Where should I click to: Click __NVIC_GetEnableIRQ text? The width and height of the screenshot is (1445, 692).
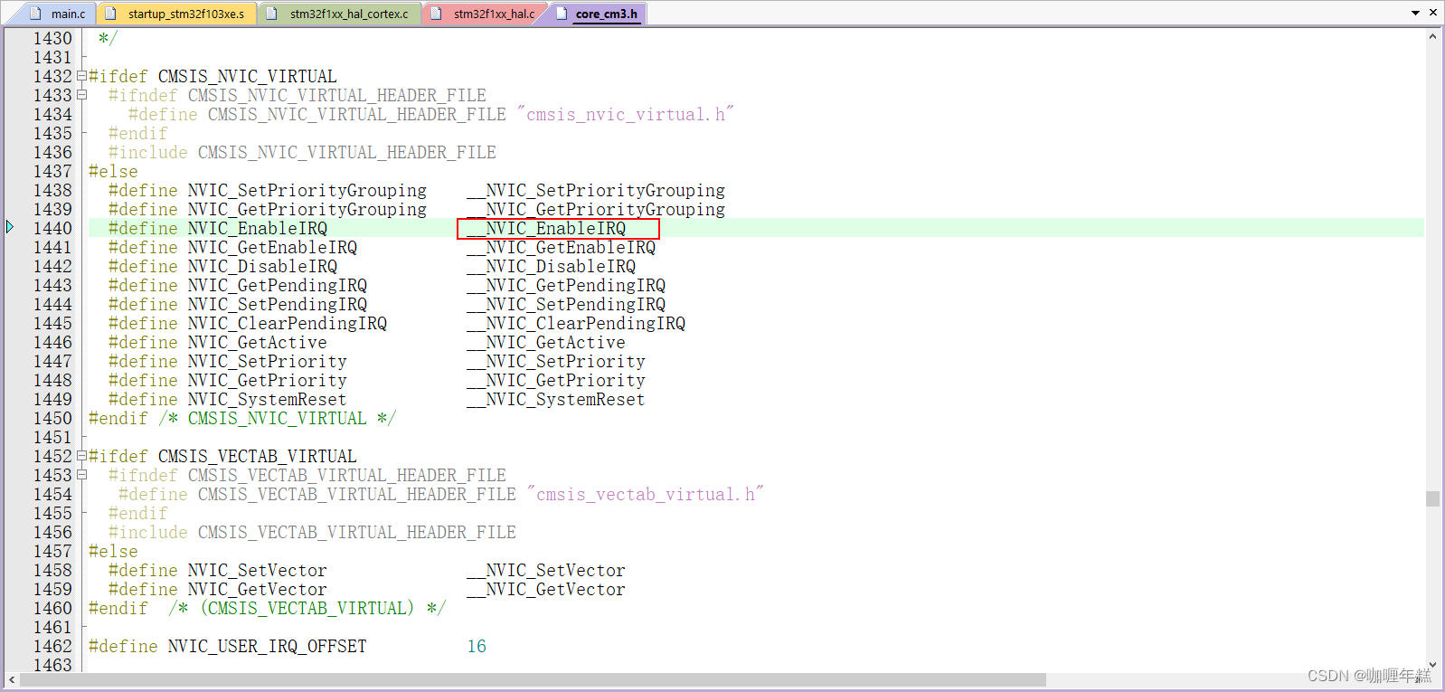point(562,247)
